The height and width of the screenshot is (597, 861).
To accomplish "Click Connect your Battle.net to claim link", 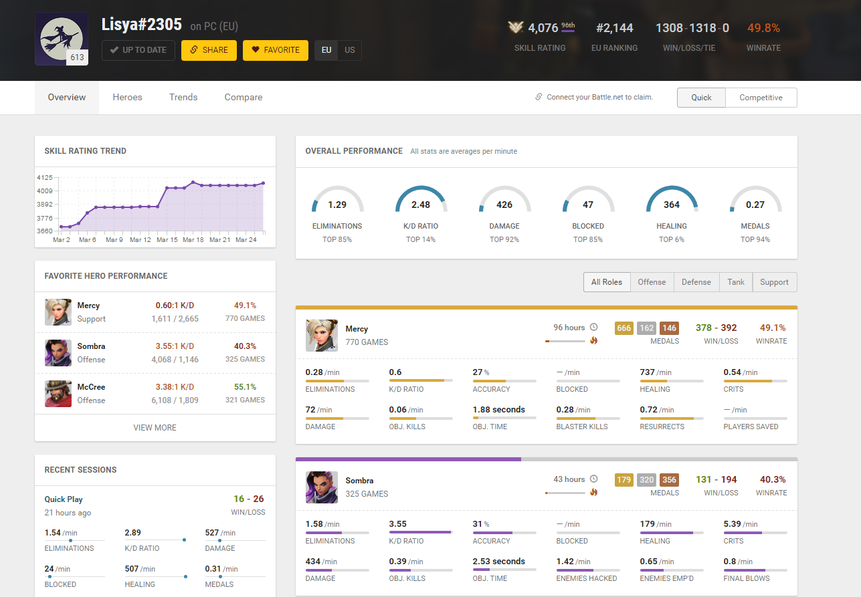I will [599, 98].
